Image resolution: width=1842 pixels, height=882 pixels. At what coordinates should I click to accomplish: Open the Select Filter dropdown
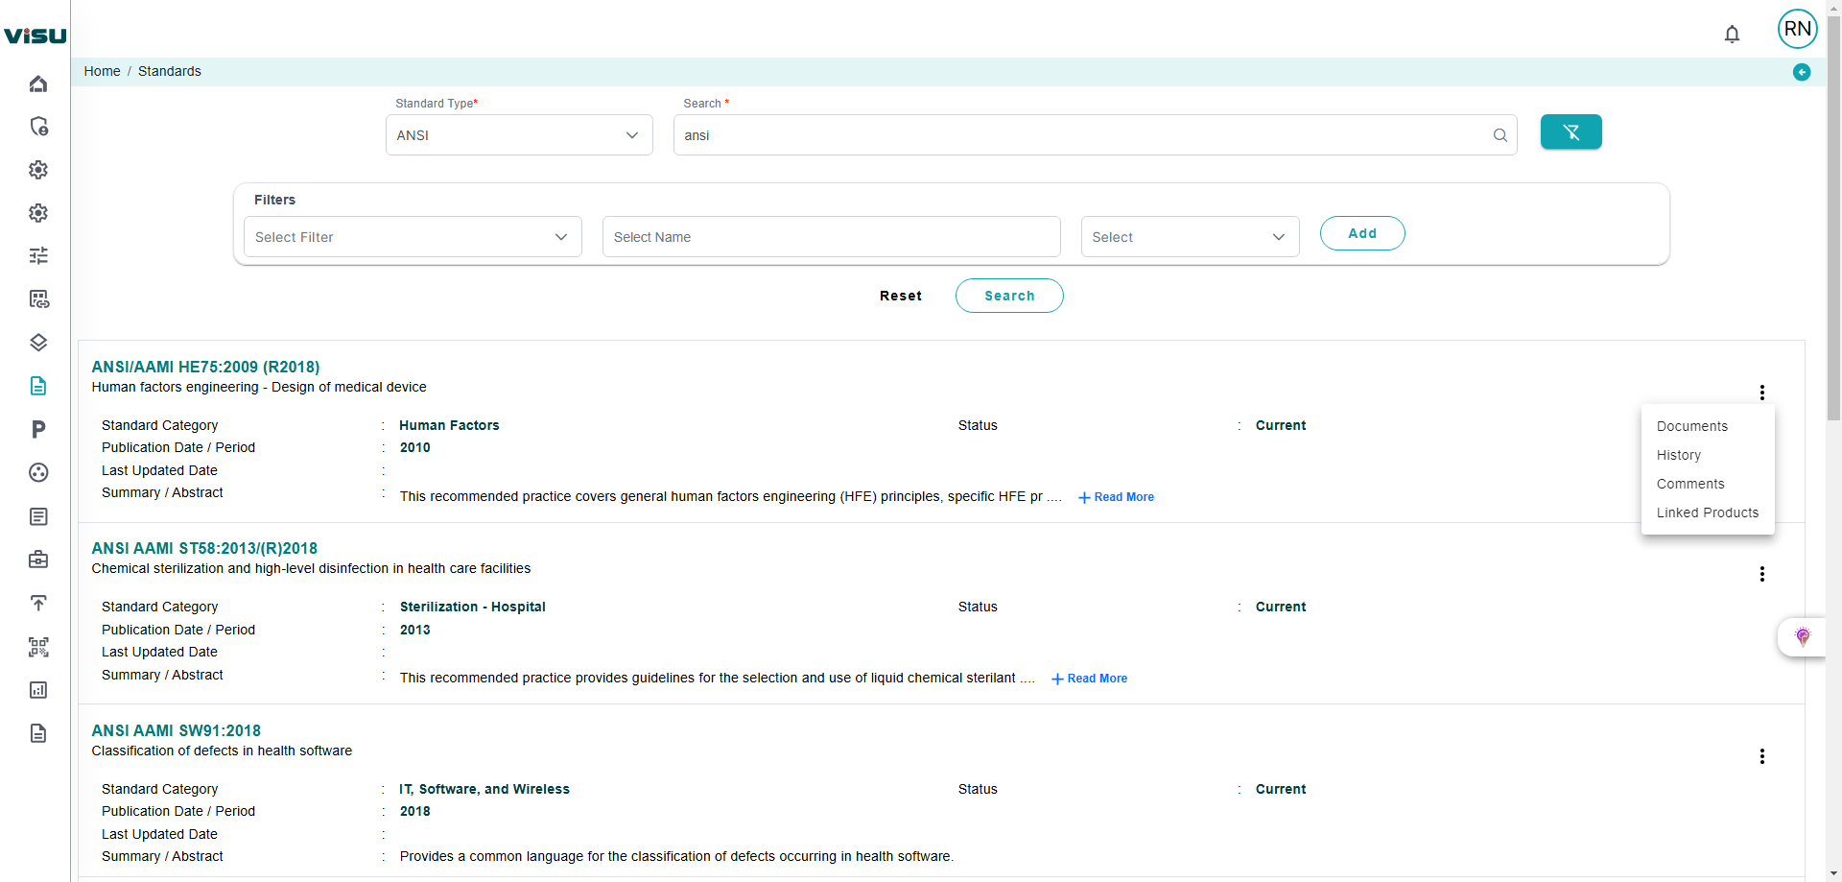(x=413, y=237)
